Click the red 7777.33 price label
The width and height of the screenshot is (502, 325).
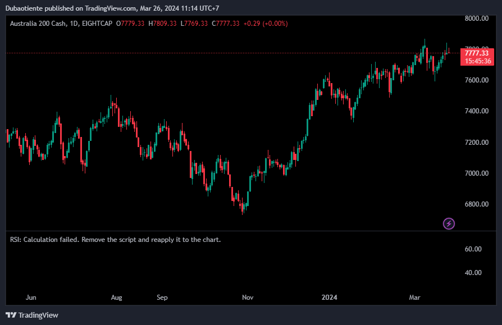coord(477,53)
